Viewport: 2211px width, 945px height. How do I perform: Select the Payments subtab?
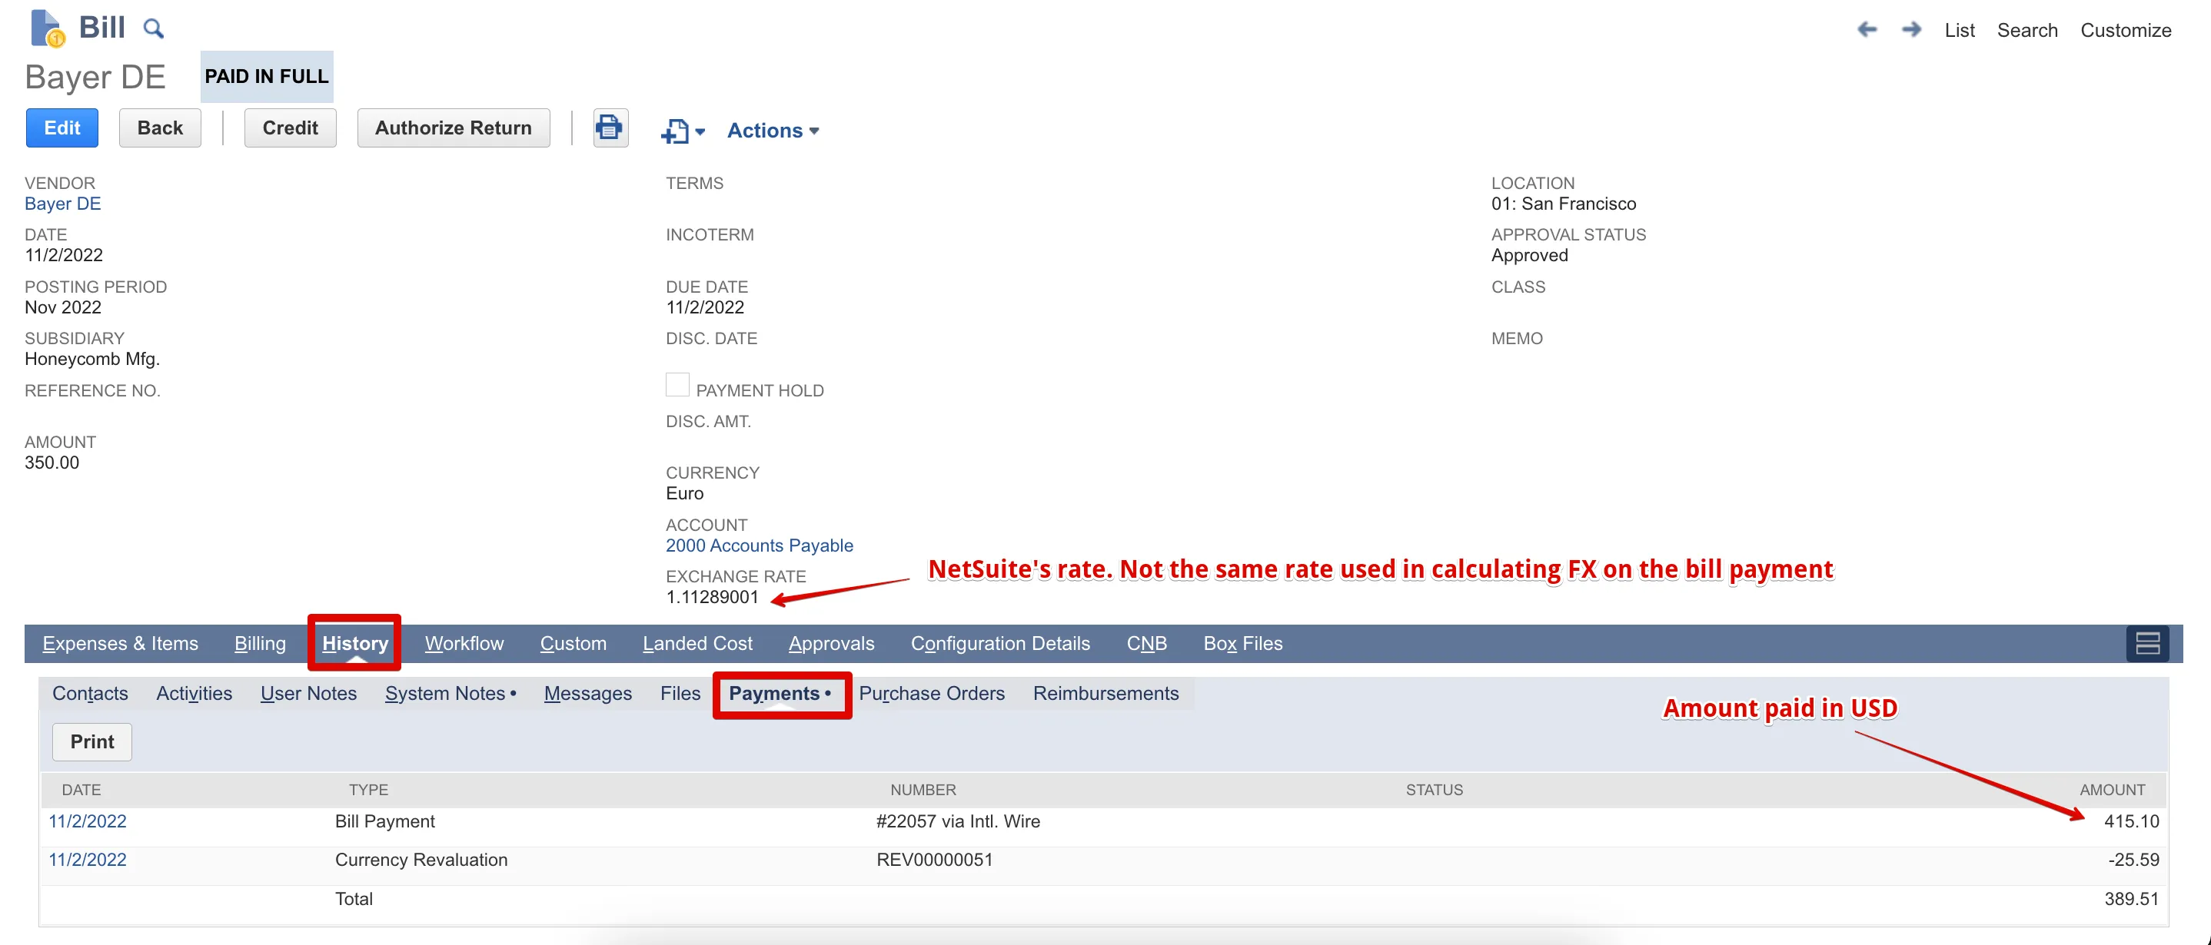pos(780,693)
